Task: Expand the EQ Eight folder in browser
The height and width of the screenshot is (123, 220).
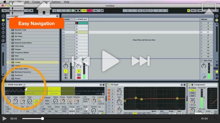Action: tap(10, 33)
